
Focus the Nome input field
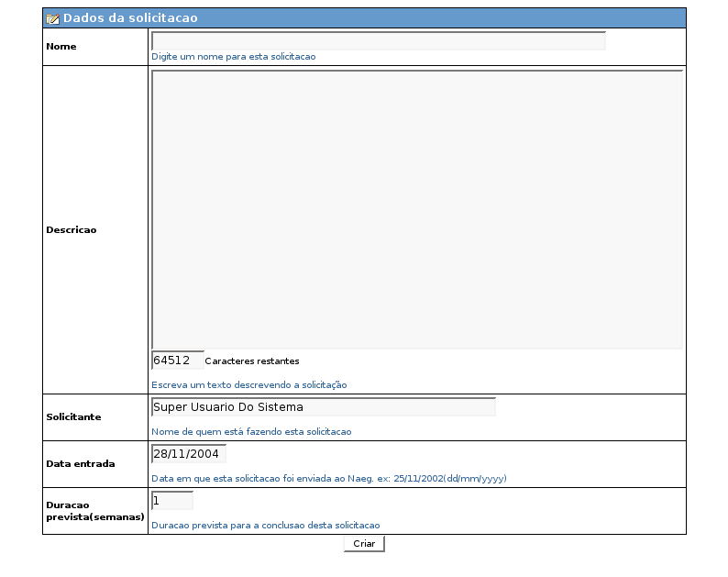[379, 41]
